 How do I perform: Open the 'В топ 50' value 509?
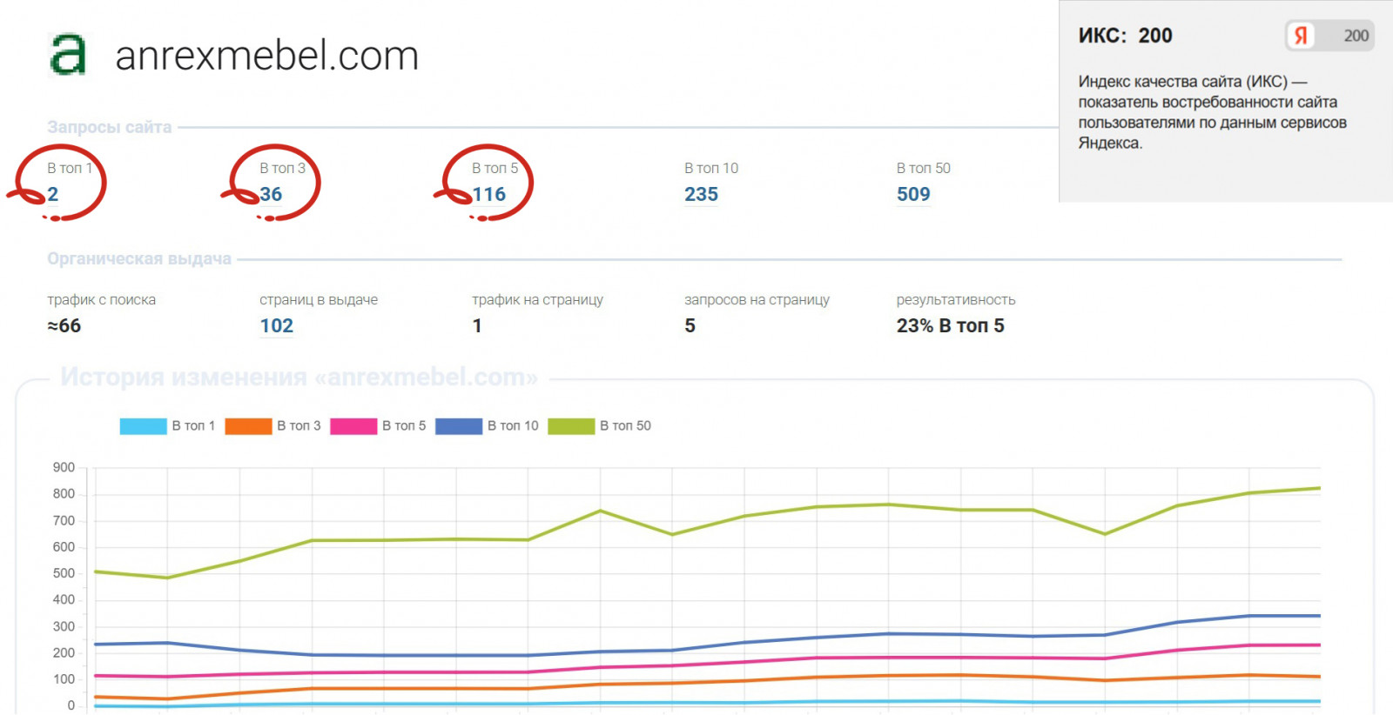click(x=913, y=194)
